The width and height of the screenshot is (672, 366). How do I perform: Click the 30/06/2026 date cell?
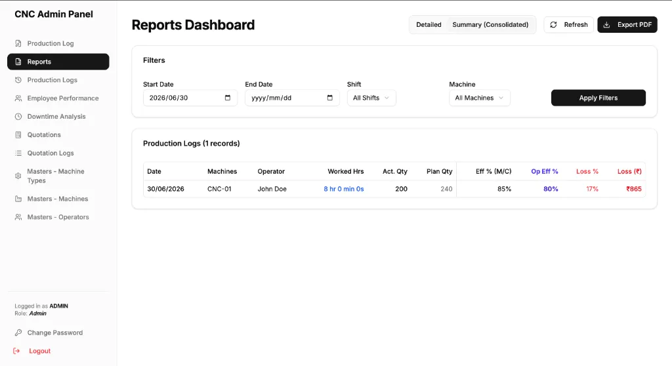coord(165,189)
